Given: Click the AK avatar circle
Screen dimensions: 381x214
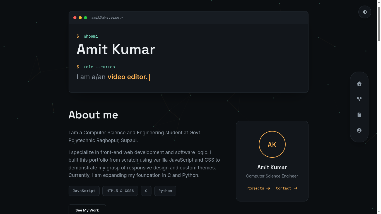Looking at the screenshot, I should click(x=272, y=144).
